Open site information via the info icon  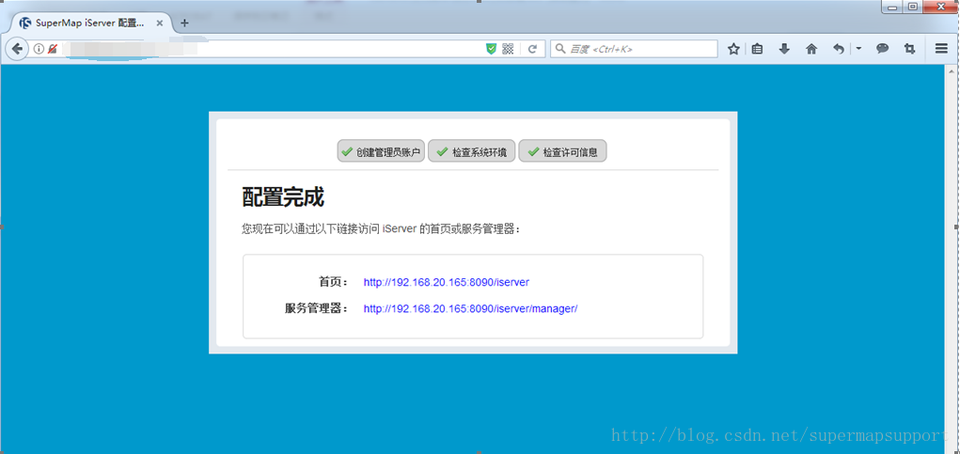pos(39,49)
